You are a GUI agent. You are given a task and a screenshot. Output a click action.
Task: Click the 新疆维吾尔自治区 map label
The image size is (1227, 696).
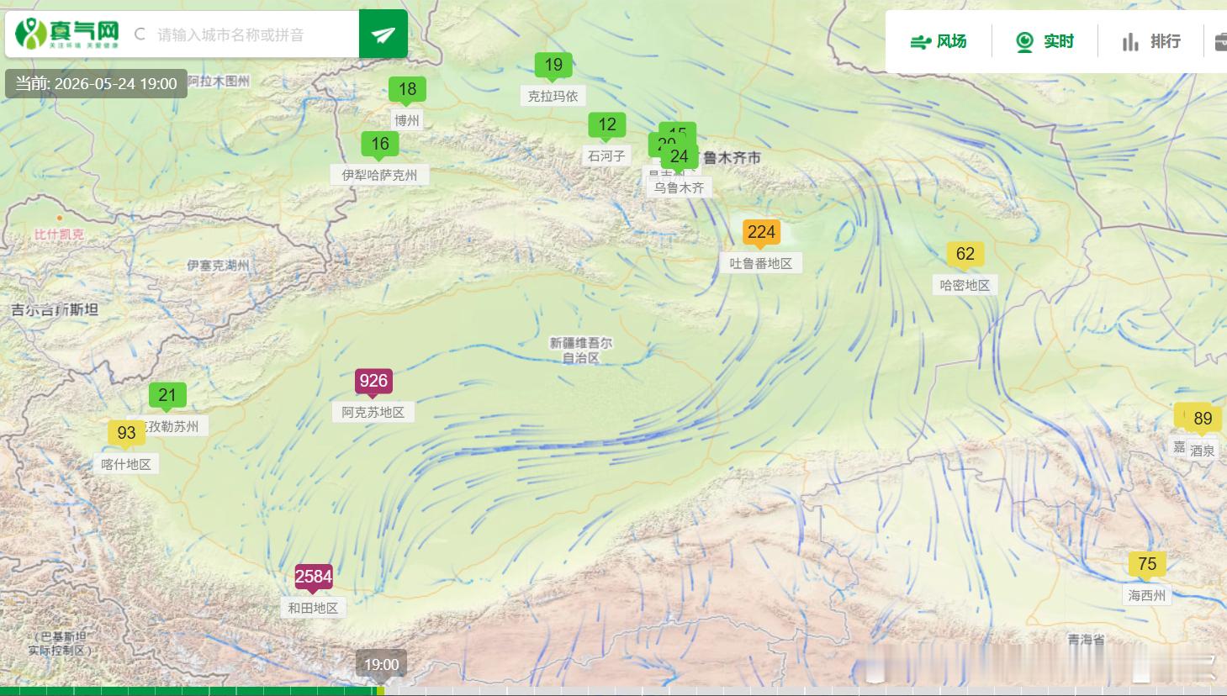pyautogui.click(x=581, y=351)
